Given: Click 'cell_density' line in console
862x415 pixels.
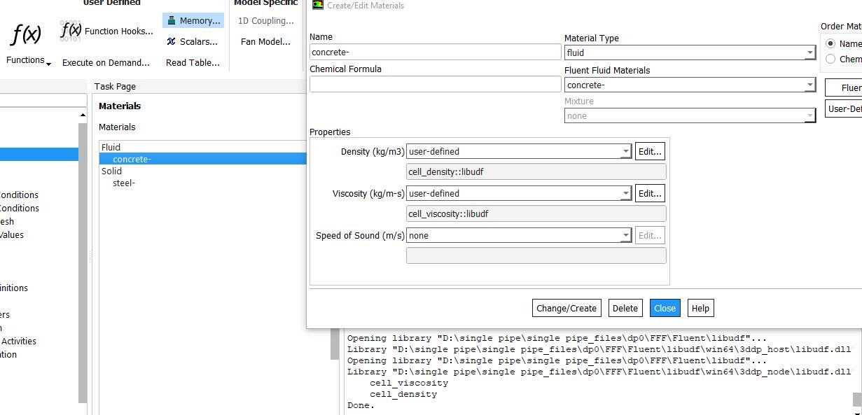Looking at the screenshot, I should pyautogui.click(x=403, y=394).
